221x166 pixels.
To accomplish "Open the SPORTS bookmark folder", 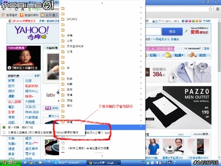I will [x=102, y=19].
